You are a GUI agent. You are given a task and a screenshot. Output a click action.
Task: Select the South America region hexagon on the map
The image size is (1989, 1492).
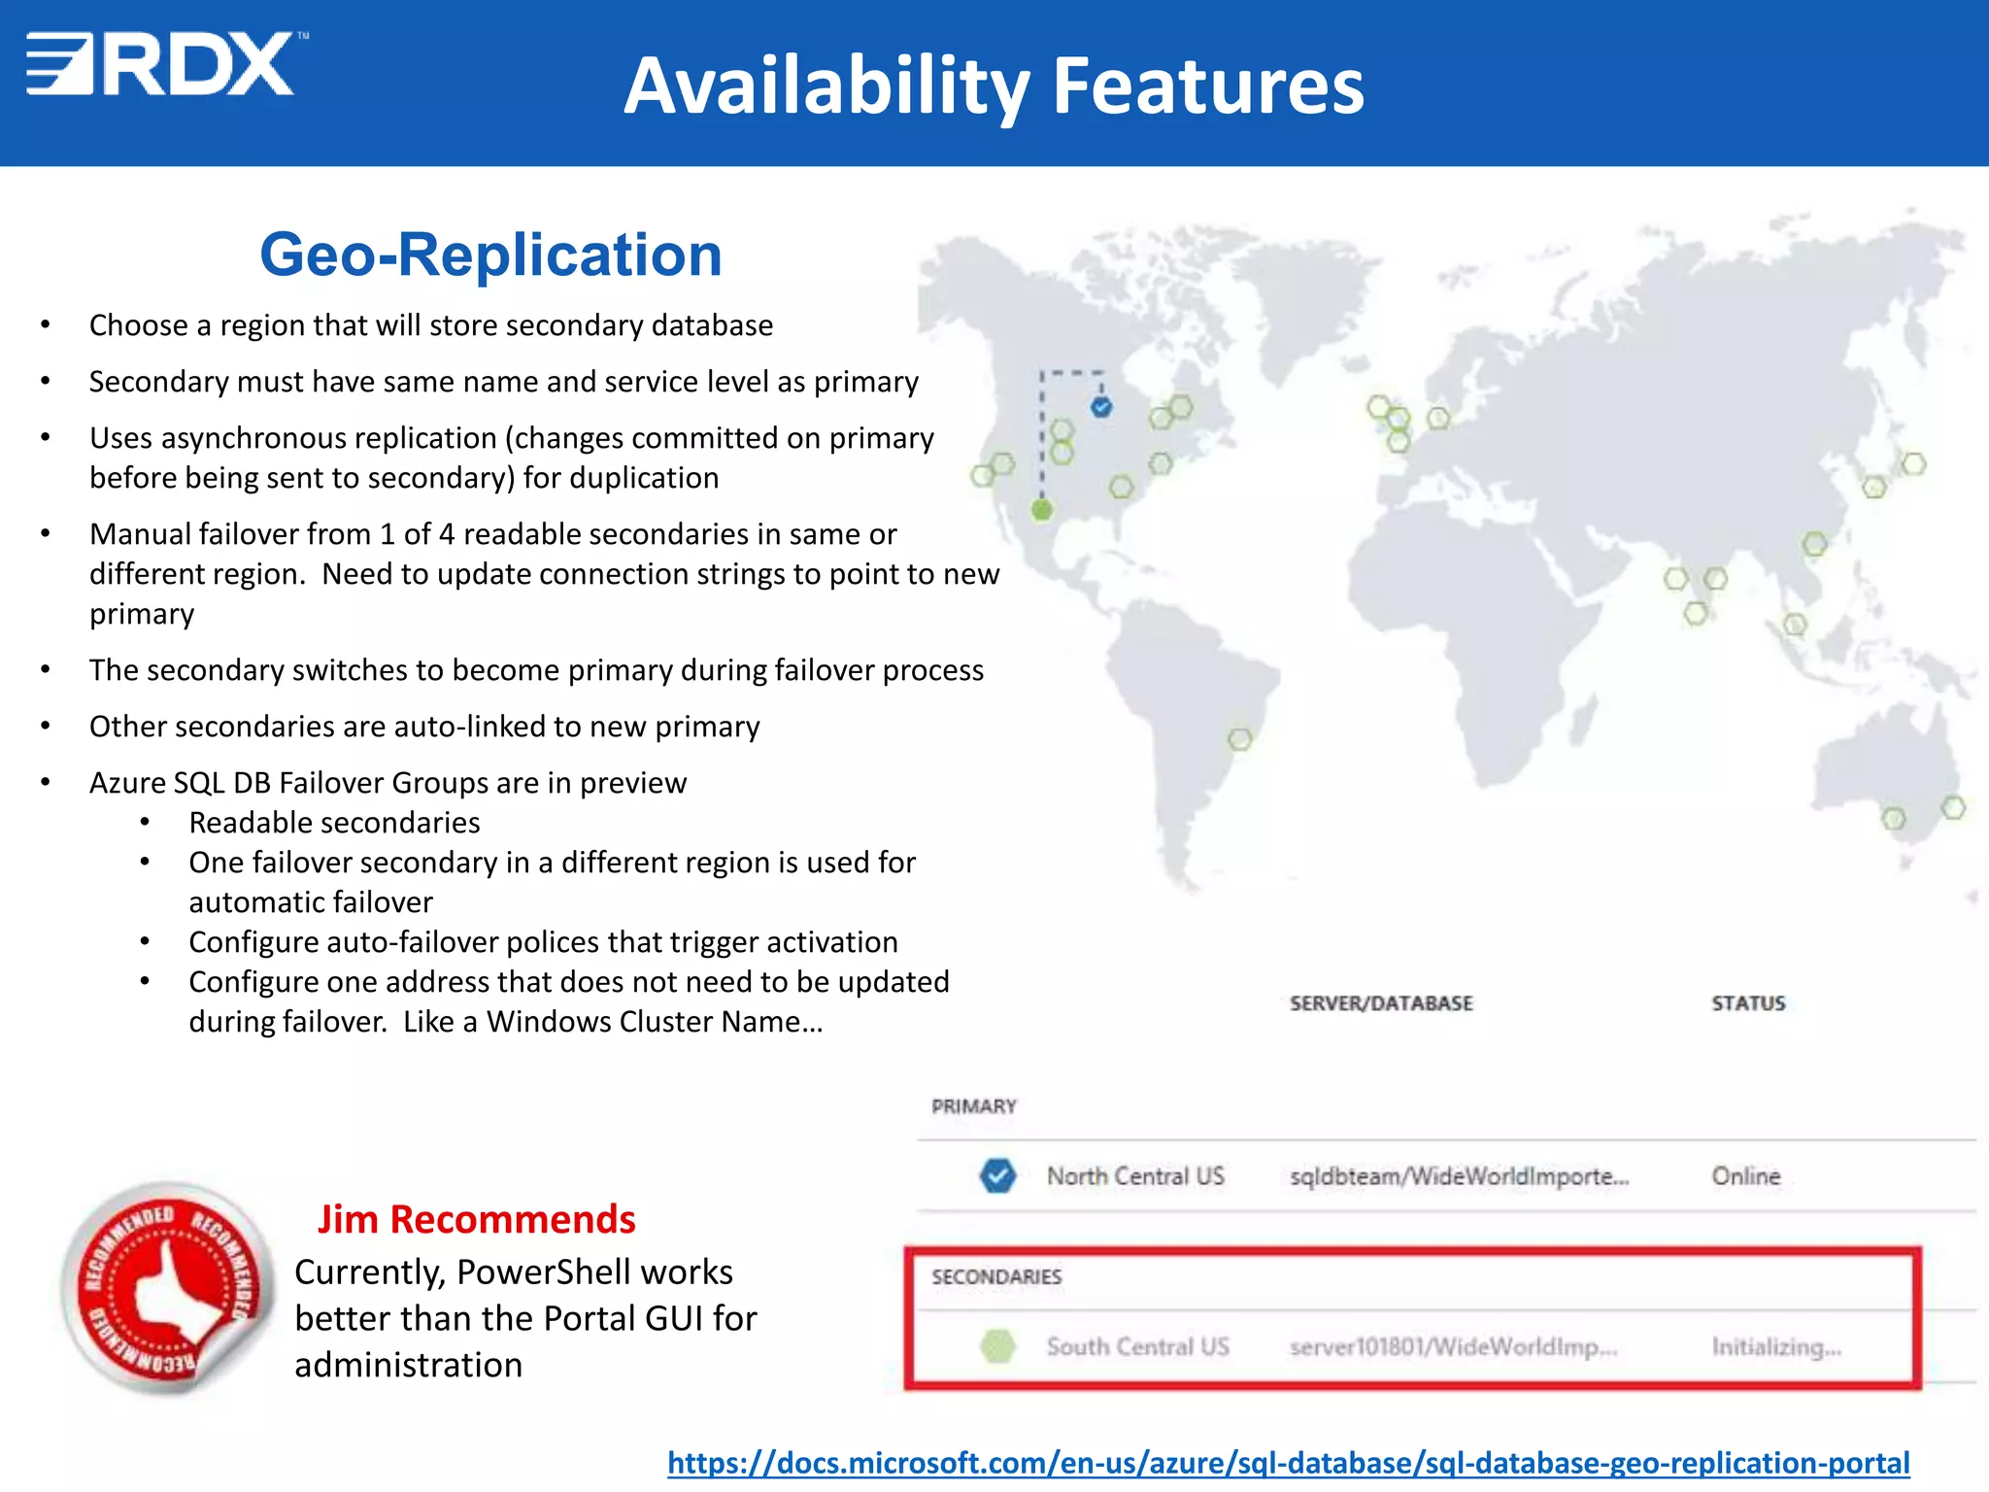click(1239, 739)
